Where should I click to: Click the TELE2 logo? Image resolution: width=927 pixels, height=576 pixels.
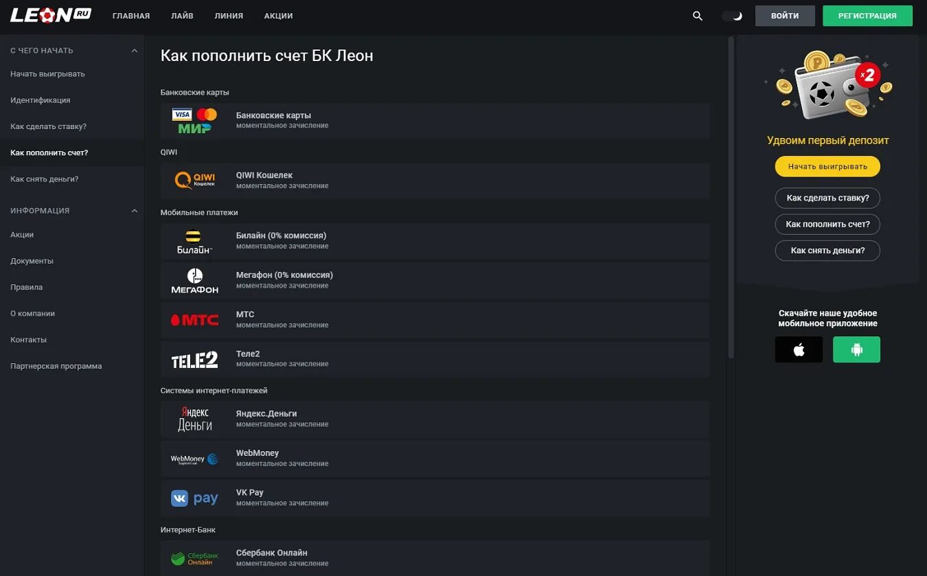[194, 359]
